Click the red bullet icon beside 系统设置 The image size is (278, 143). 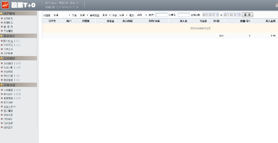click(2, 115)
